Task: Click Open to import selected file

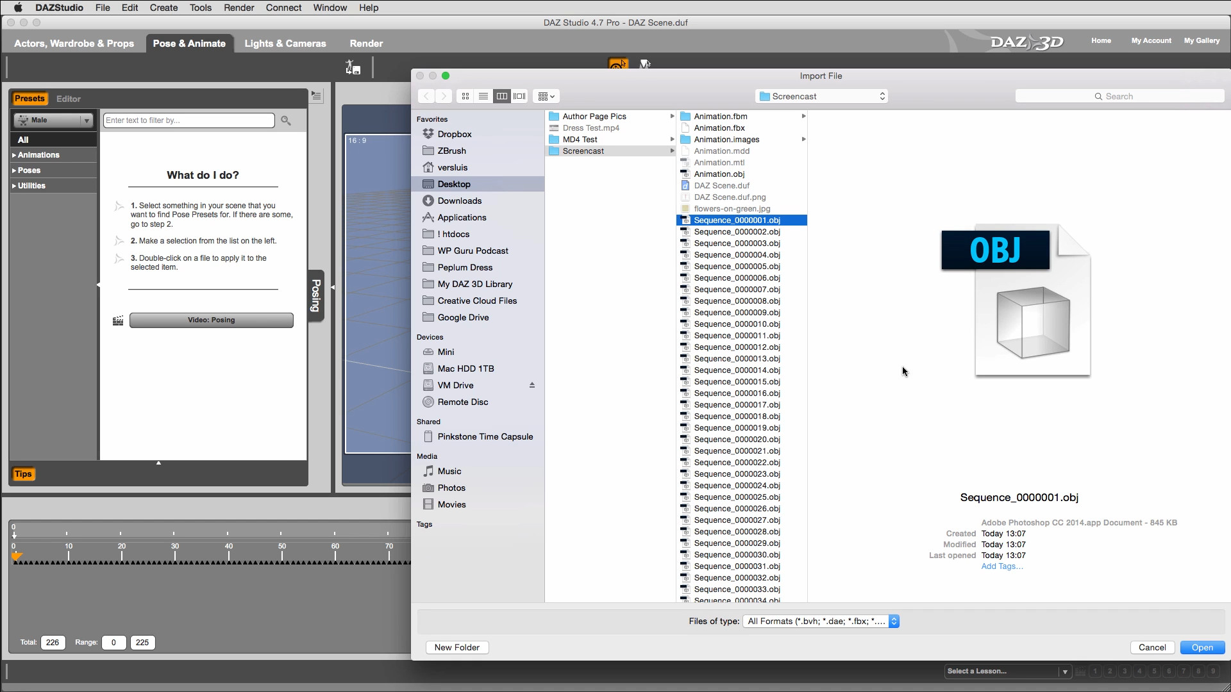Action: pyautogui.click(x=1202, y=647)
